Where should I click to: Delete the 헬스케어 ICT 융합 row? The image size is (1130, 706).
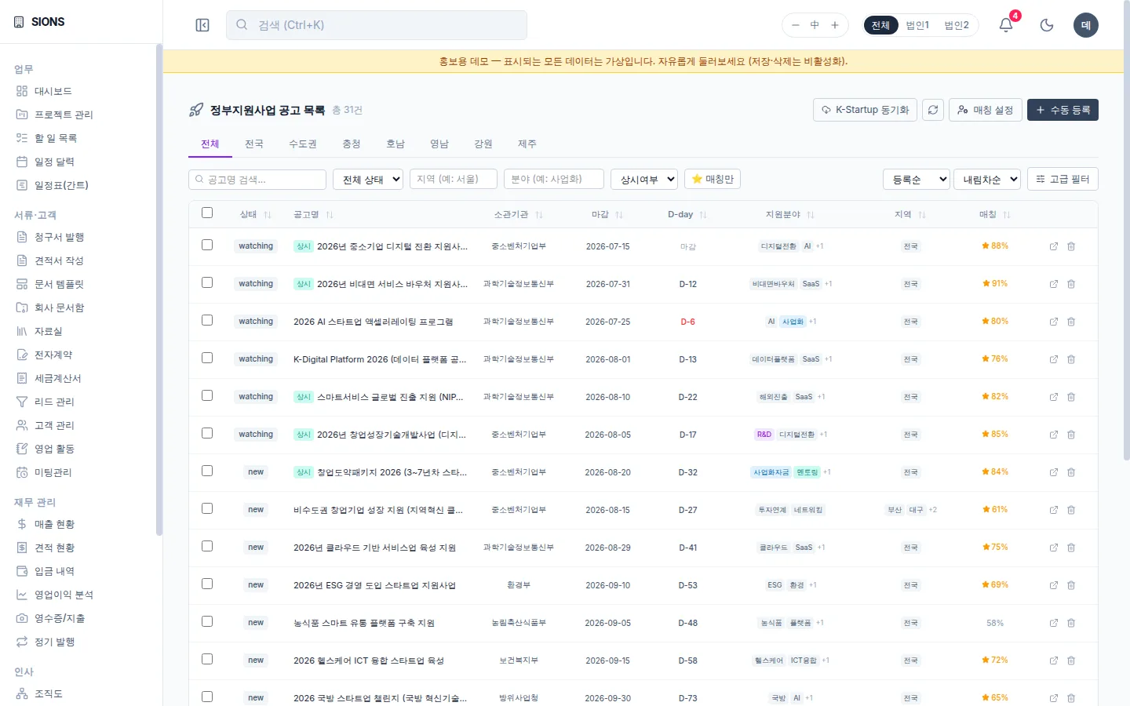click(x=1071, y=661)
